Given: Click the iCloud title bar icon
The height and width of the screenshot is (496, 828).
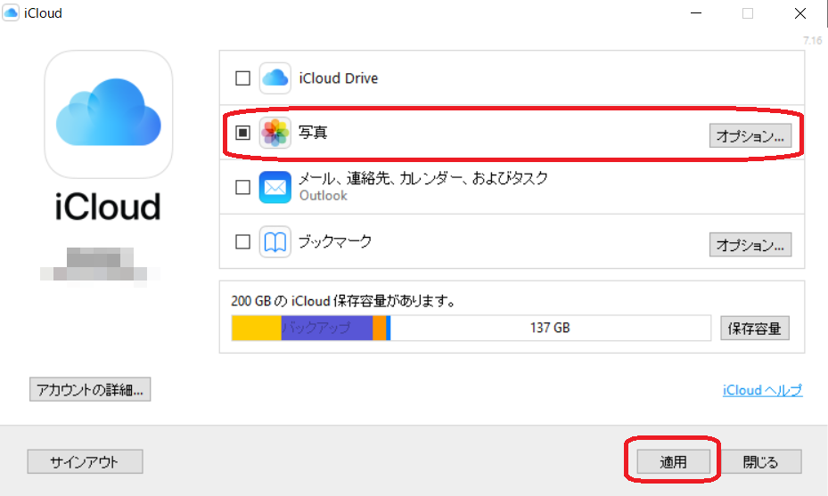Looking at the screenshot, I should [x=11, y=12].
